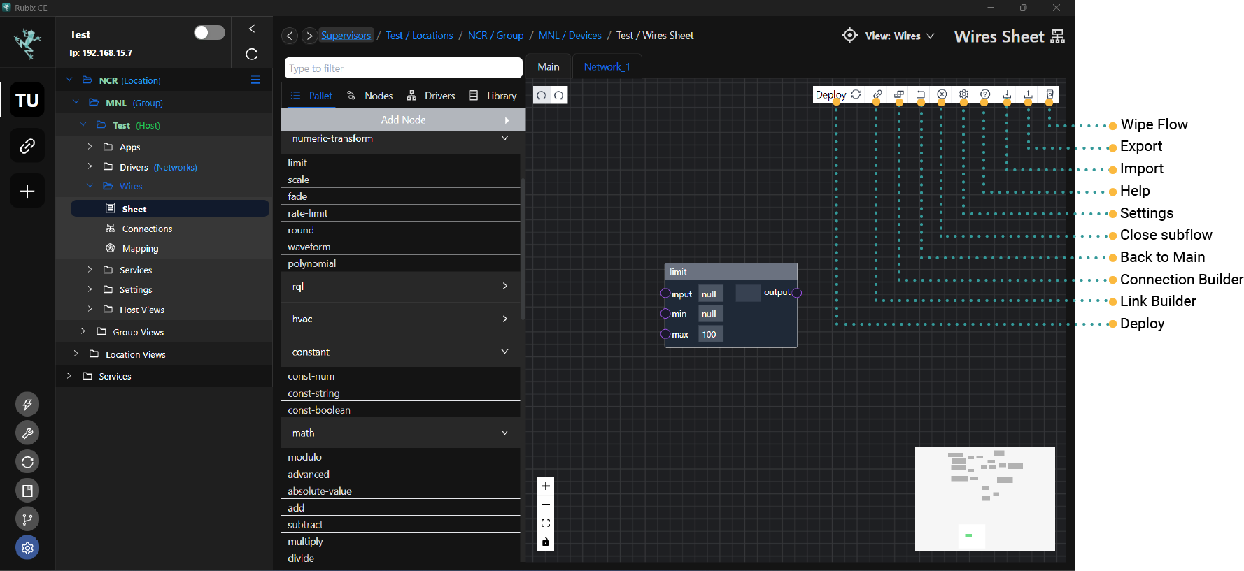Expand the Apps folder
The width and height of the screenshot is (1244, 571).
click(x=90, y=147)
